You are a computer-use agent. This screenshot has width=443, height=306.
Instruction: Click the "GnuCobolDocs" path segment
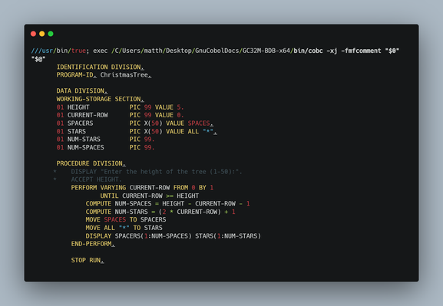click(217, 51)
